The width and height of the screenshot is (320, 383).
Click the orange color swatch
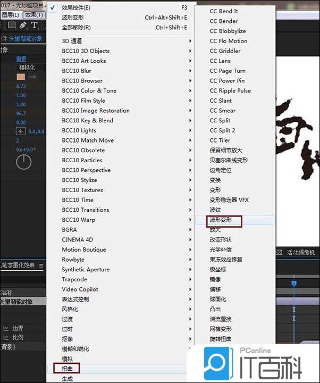click(x=21, y=77)
